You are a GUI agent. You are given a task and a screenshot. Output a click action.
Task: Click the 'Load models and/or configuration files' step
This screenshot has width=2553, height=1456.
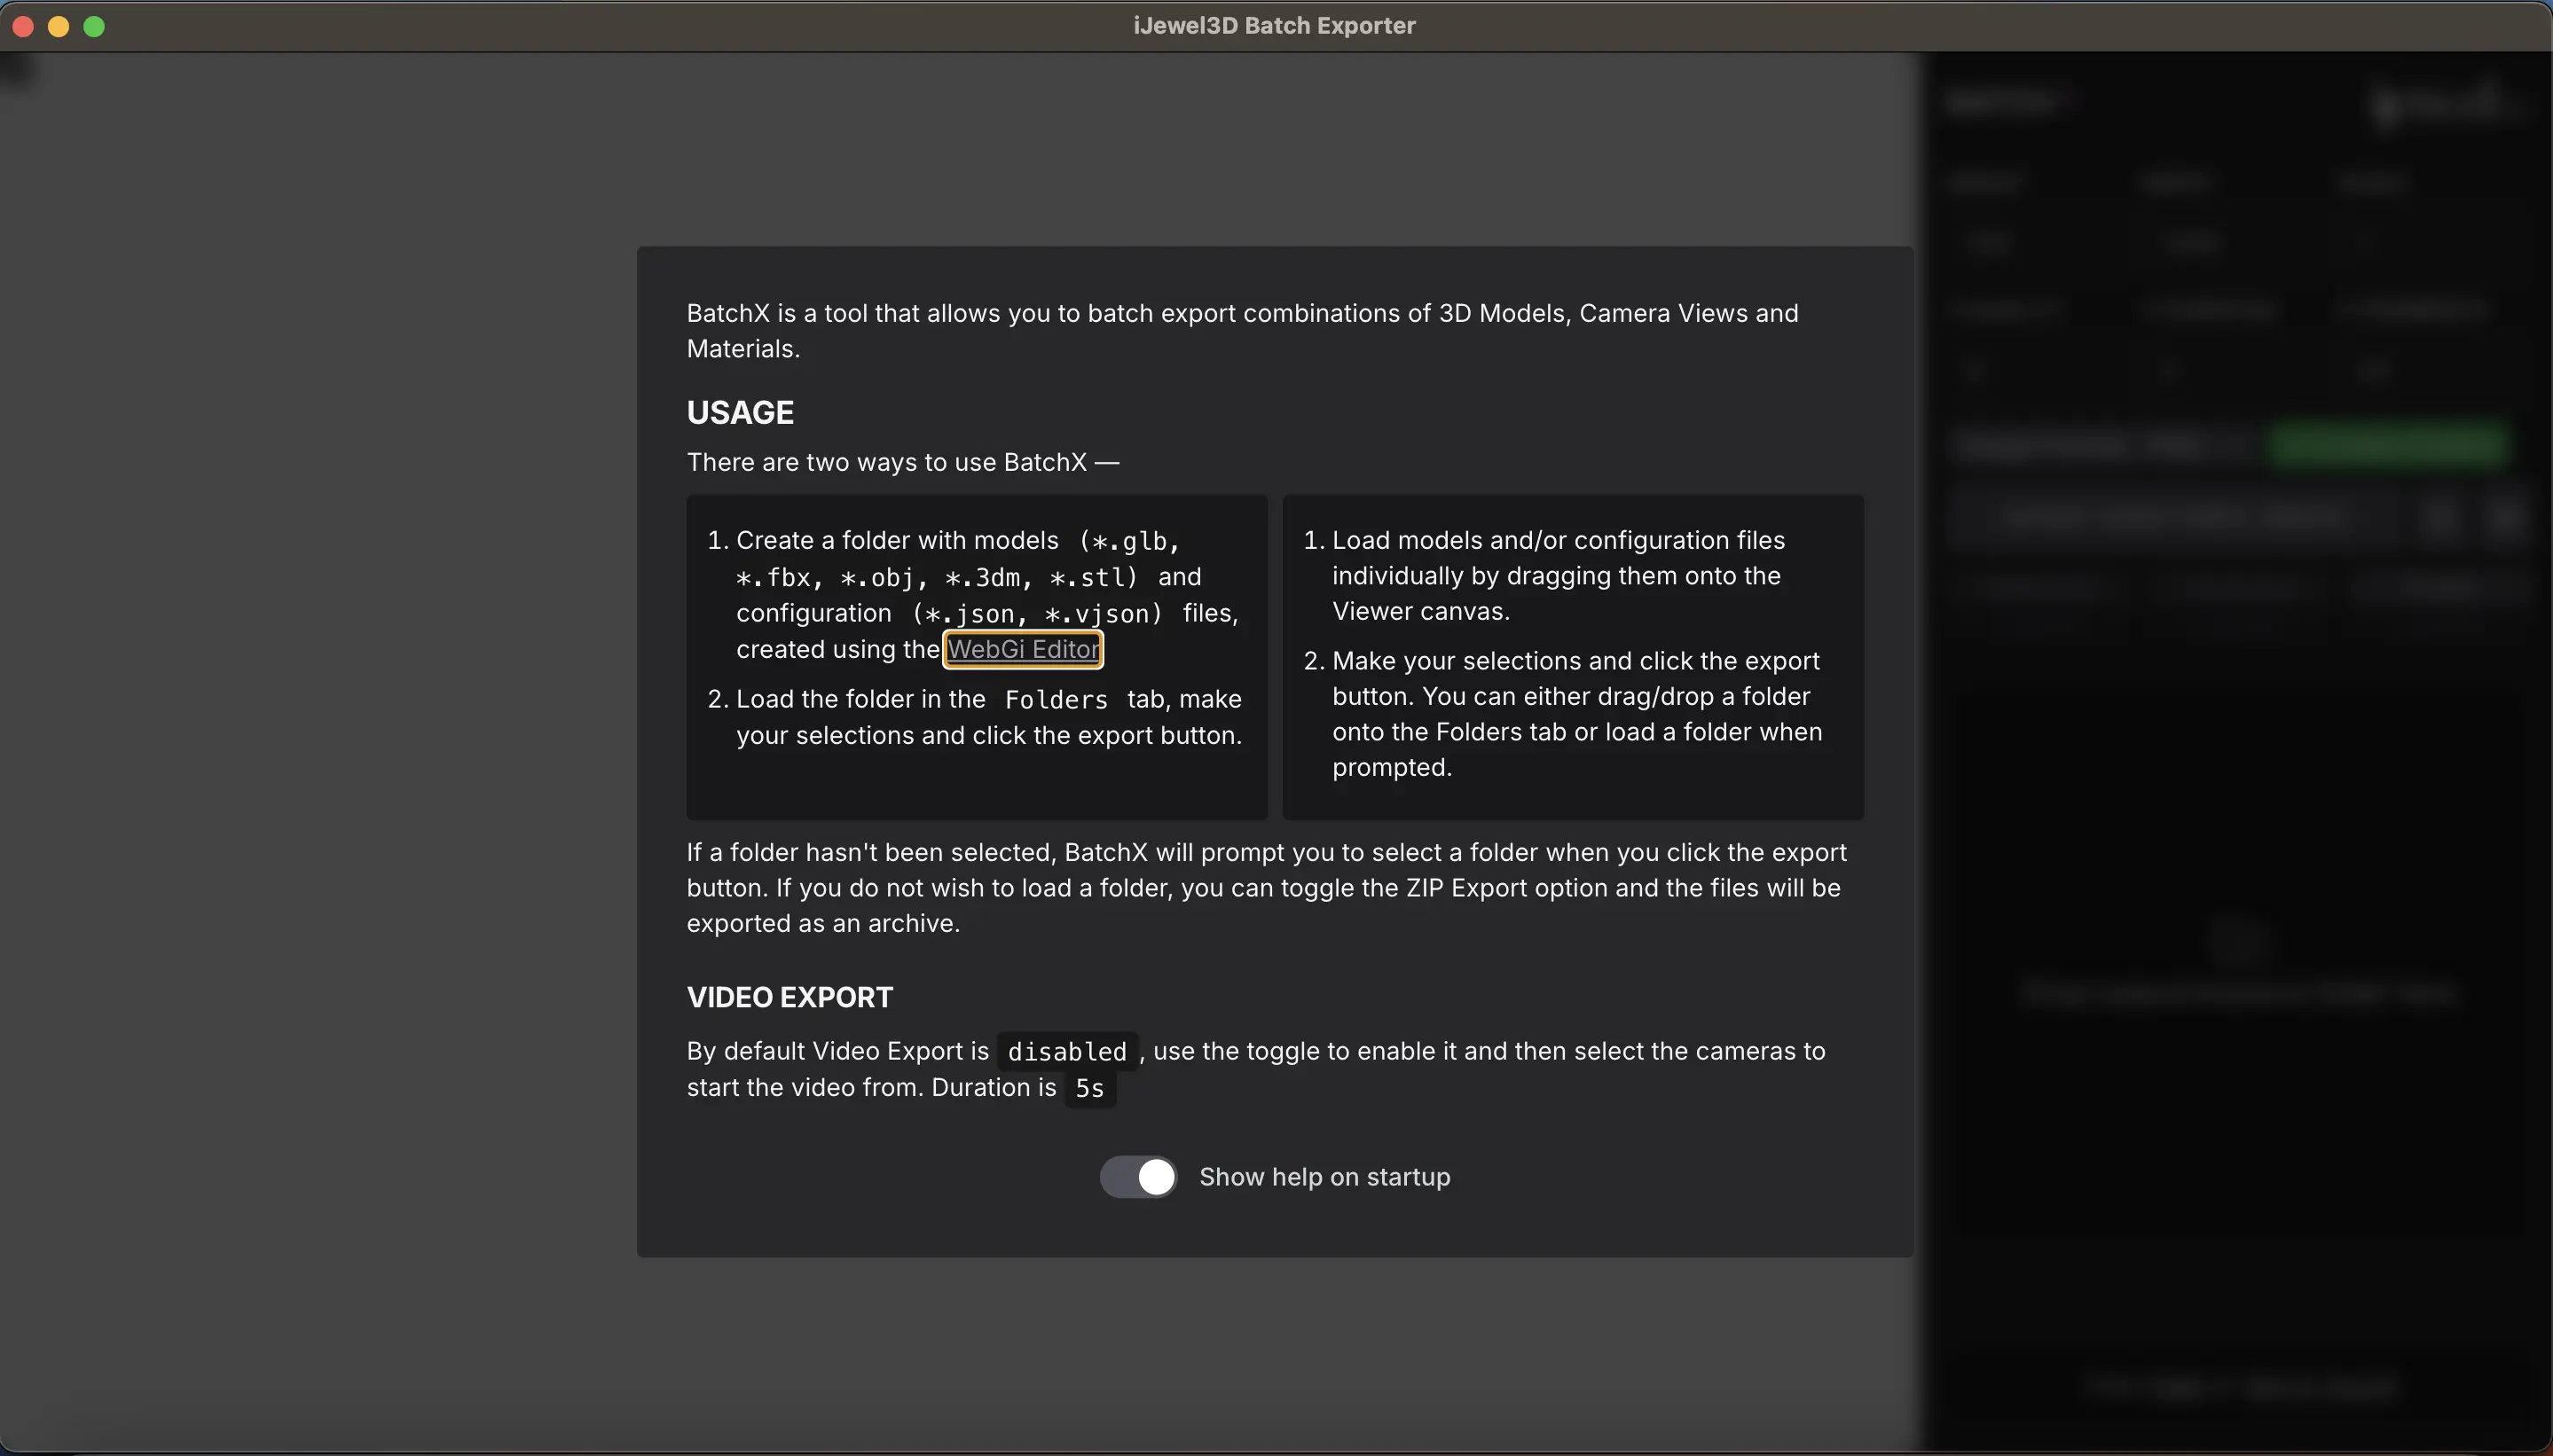click(x=1558, y=575)
